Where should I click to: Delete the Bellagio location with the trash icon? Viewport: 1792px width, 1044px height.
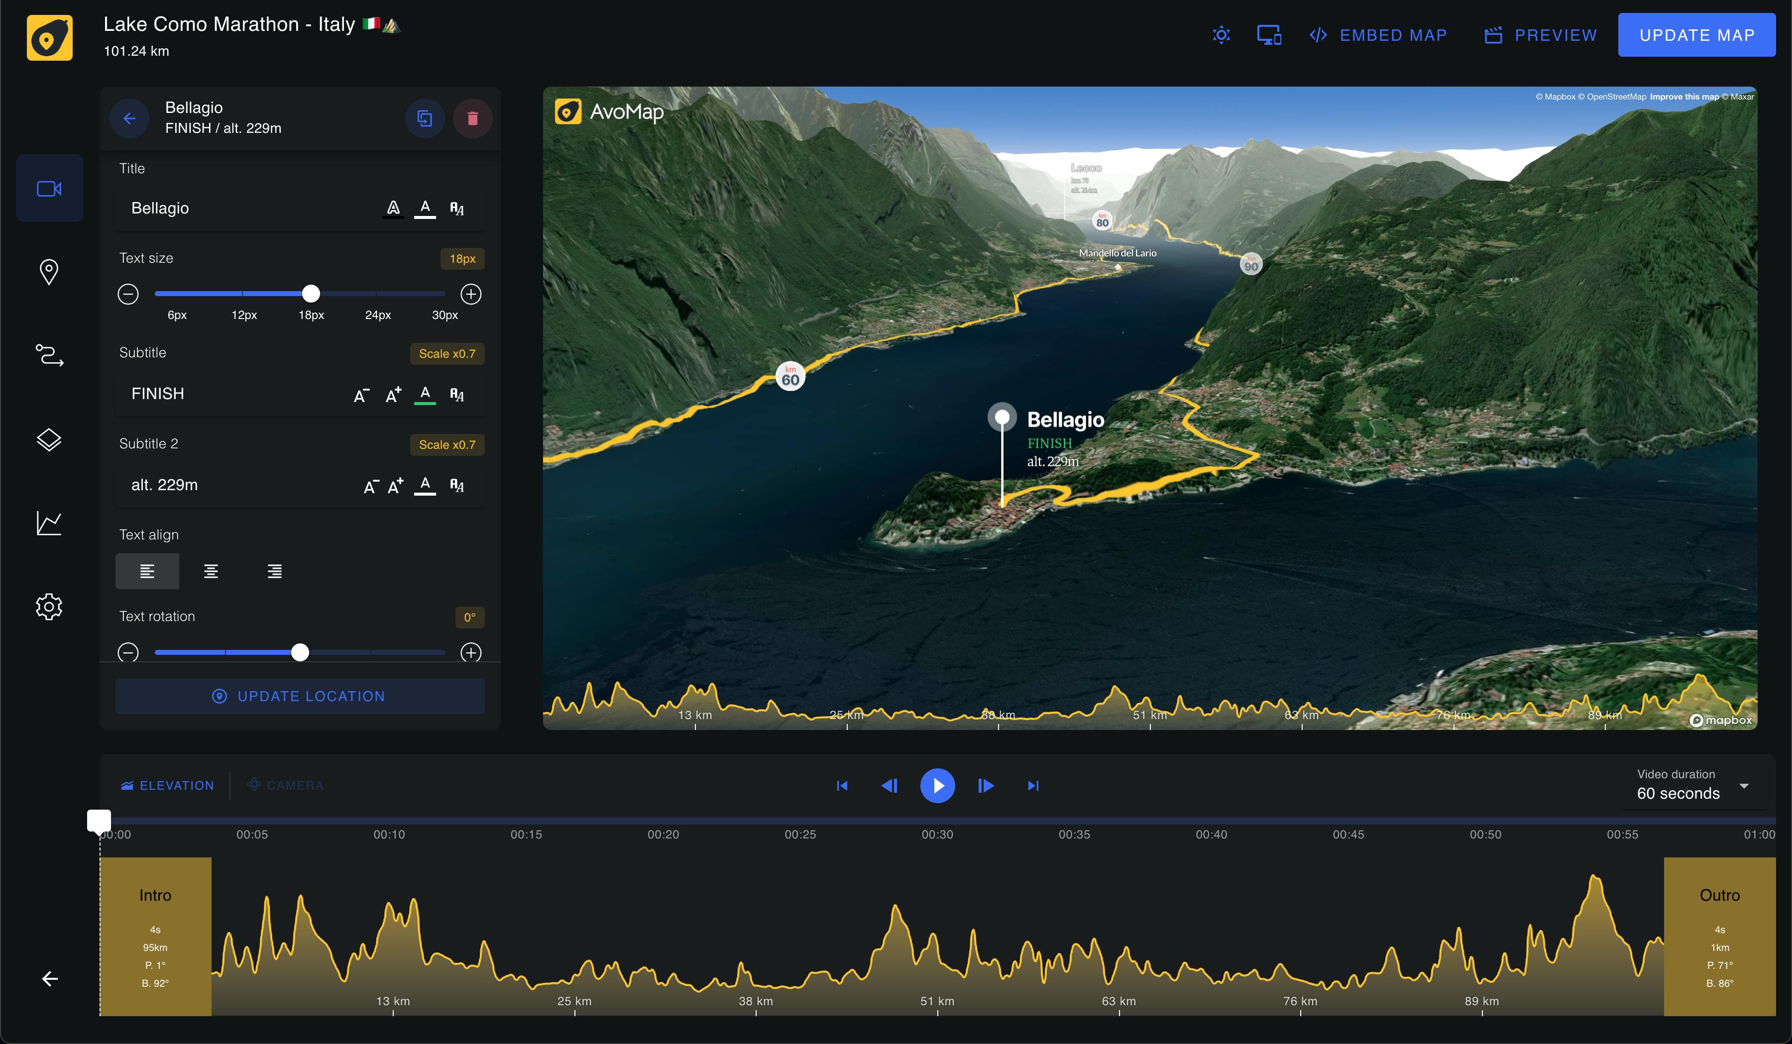(x=472, y=118)
